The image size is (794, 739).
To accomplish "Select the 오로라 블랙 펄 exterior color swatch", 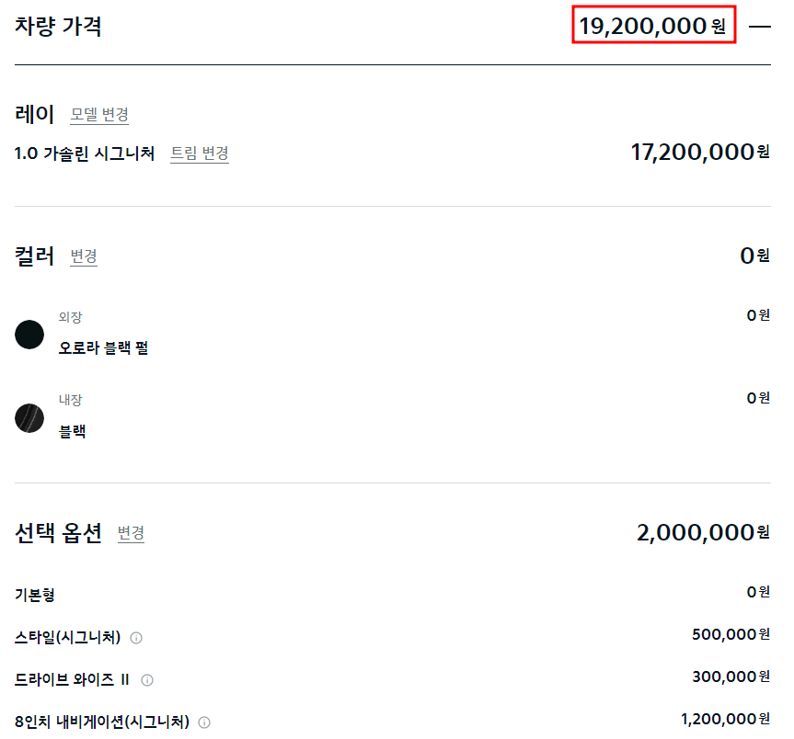I will (x=29, y=335).
